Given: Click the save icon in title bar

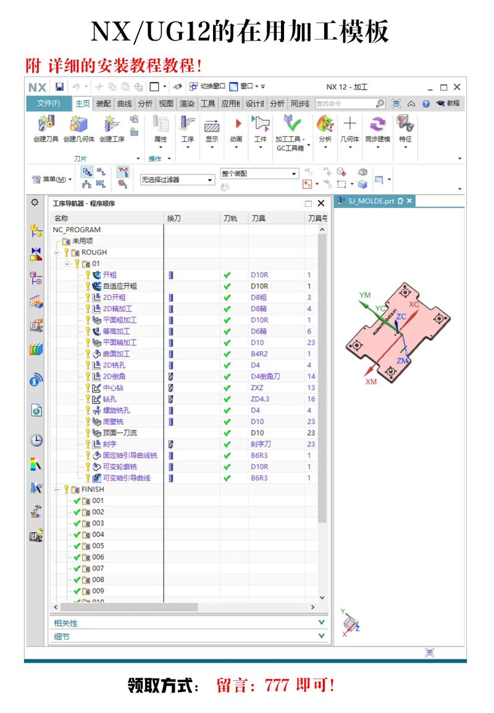Looking at the screenshot, I should (59, 87).
